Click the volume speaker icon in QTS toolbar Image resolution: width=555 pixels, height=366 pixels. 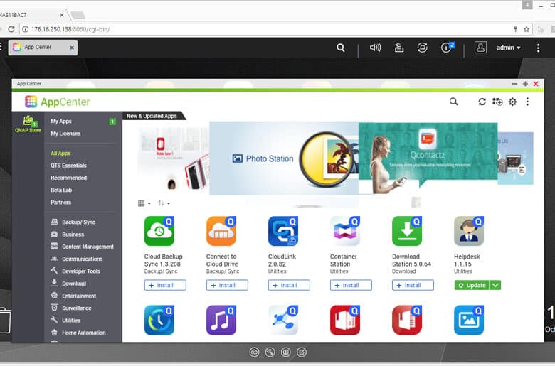(x=375, y=48)
